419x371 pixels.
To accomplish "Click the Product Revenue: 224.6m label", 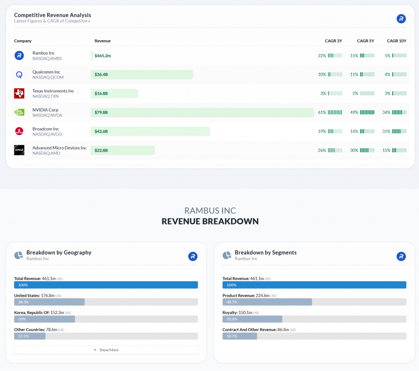I will click(249, 296).
